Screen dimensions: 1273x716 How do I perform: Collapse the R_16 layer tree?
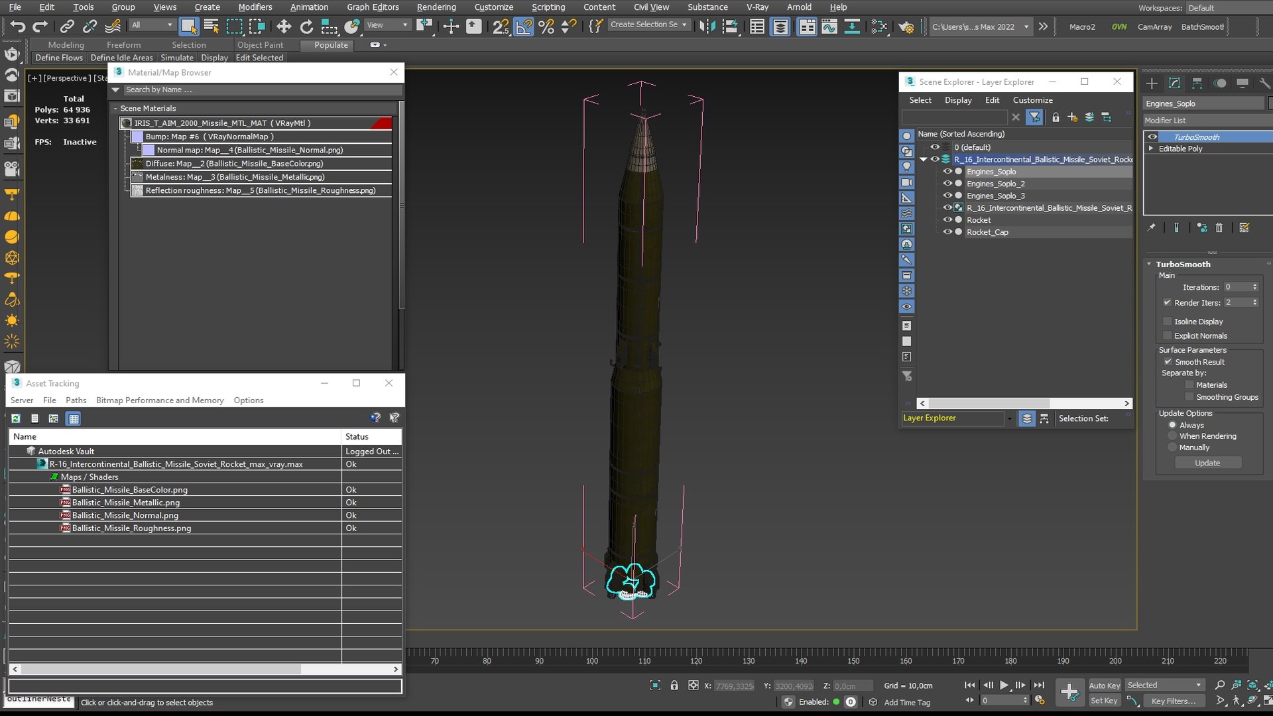point(924,159)
